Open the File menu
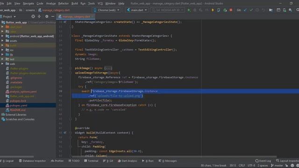Image resolution: width=299 pixels, height=168 pixels. point(2,3)
